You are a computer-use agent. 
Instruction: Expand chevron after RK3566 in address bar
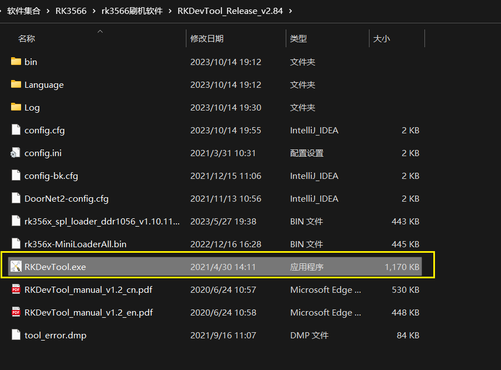coord(94,11)
